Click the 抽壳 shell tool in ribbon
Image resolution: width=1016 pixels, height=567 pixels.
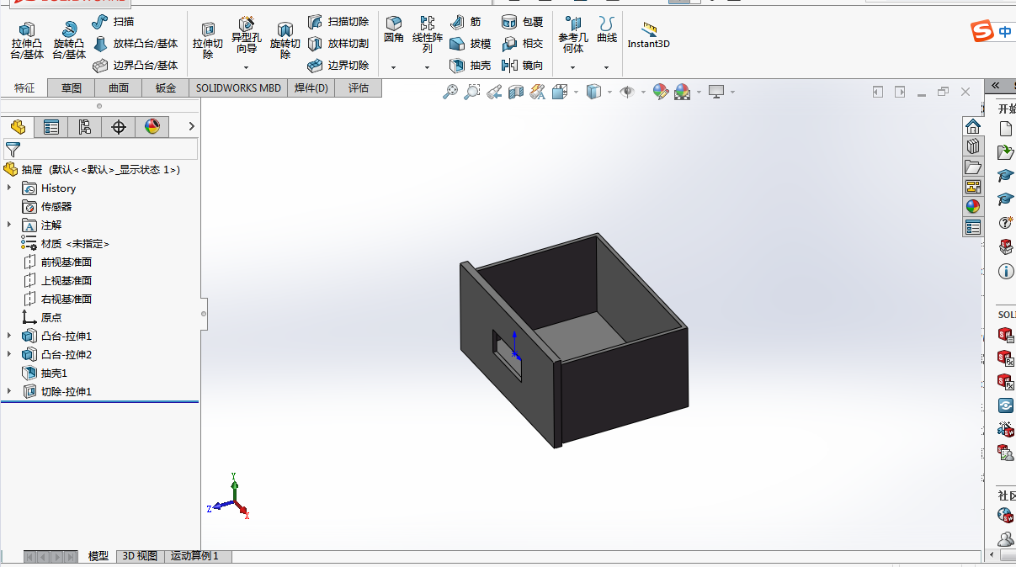click(x=471, y=65)
